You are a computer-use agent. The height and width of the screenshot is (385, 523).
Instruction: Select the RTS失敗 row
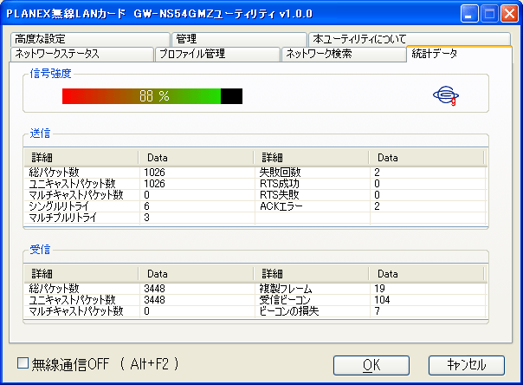(x=280, y=195)
